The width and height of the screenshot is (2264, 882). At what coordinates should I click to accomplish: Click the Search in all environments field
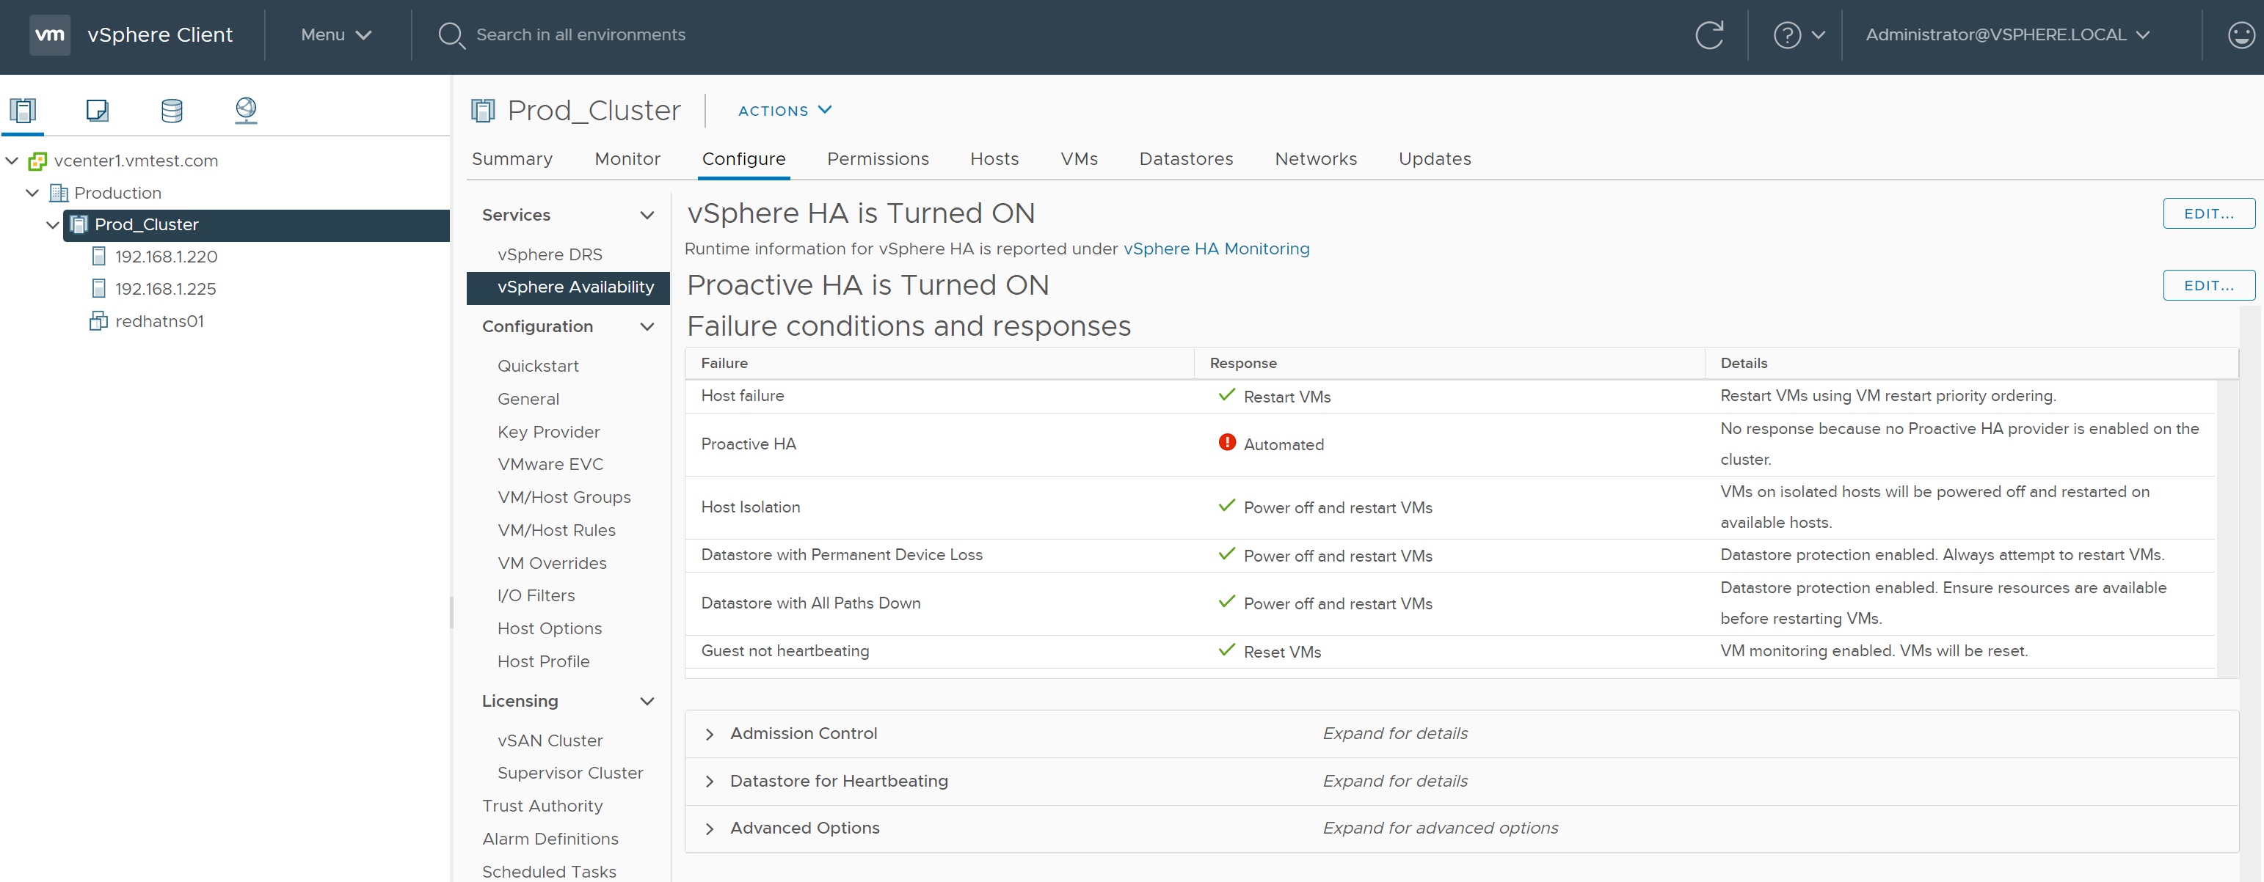[581, 35]
